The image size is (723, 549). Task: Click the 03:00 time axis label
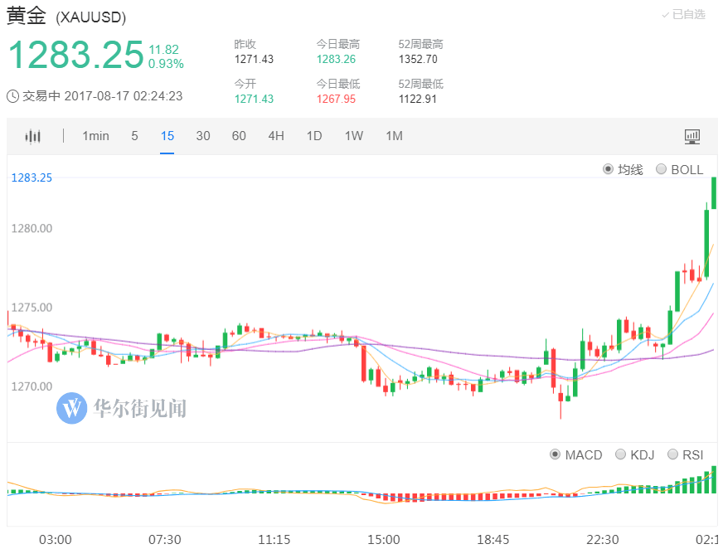(56, 539)
